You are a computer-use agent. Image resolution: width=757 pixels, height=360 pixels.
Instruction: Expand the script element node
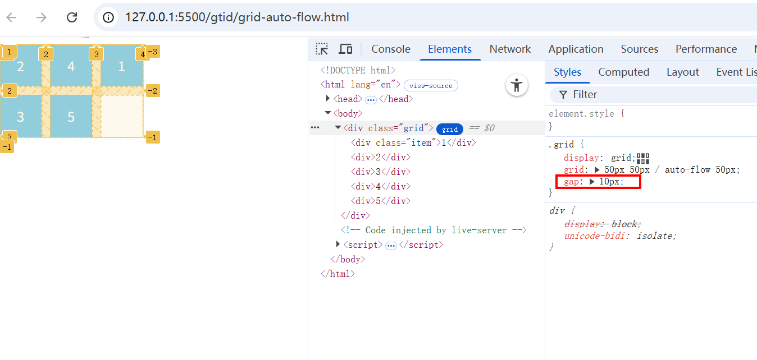[x=338, y=244]
